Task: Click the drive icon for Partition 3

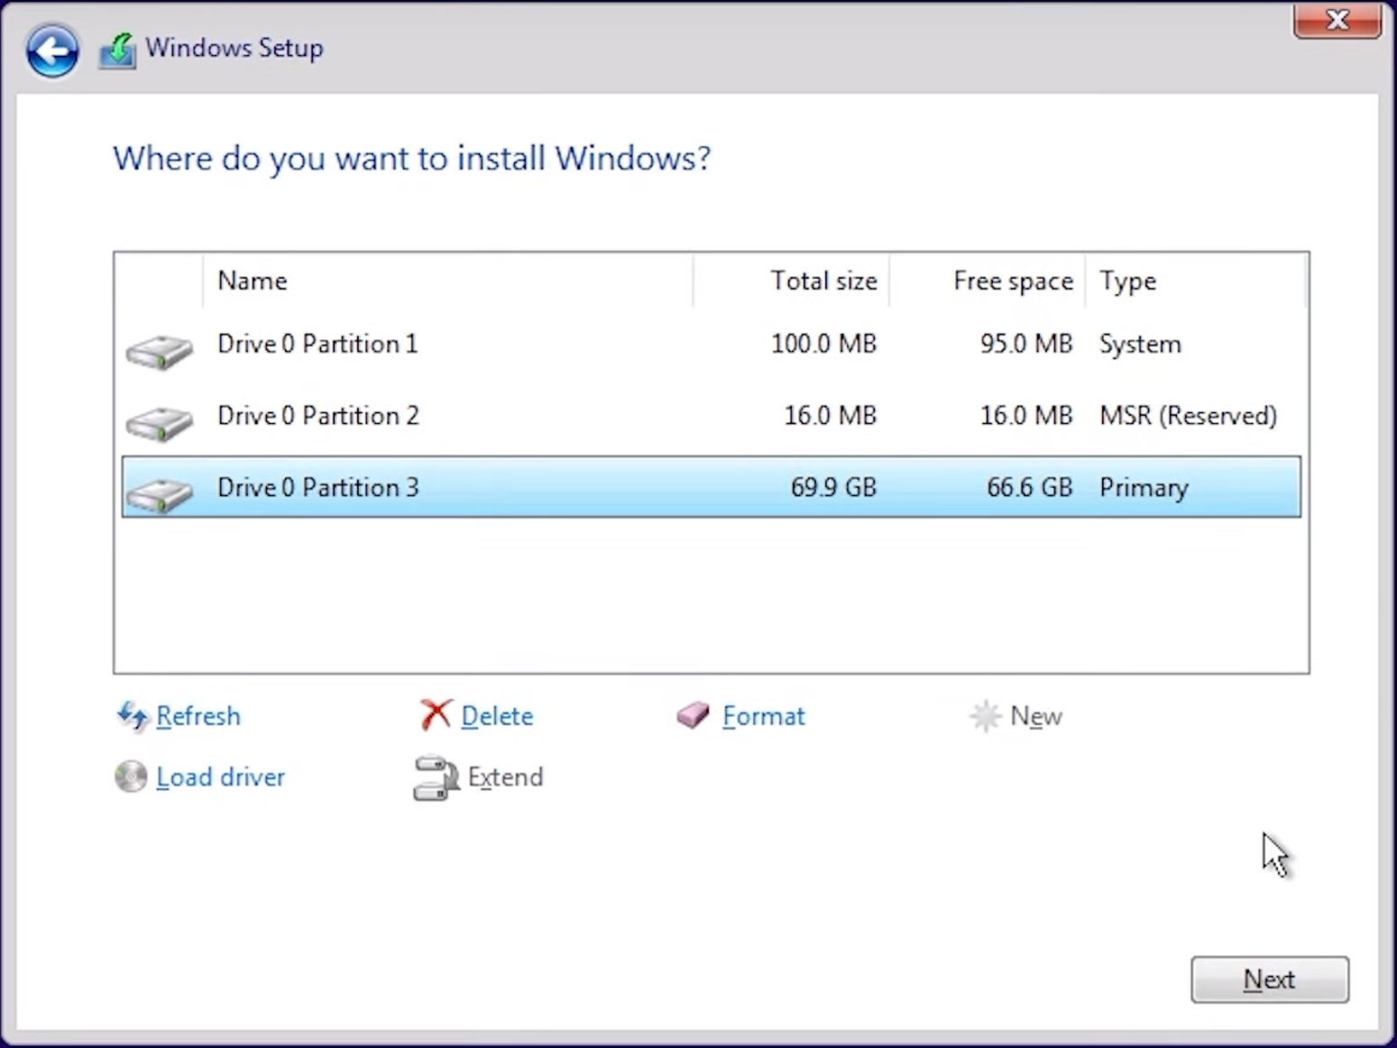Action: point(159,494)
